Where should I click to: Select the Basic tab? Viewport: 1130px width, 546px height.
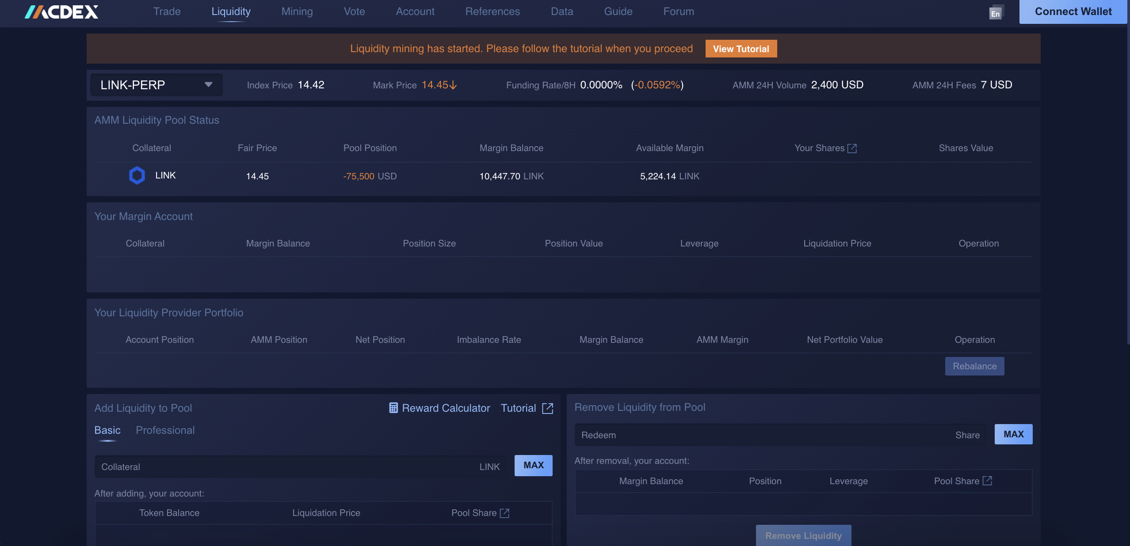point(107,430)
